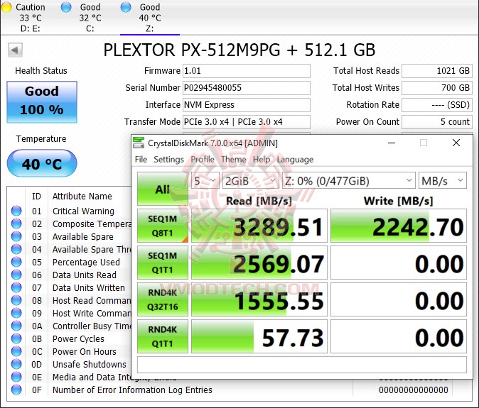Select the Z: drive tab at 40 °C
479x408 pixels.
[150, 18]
